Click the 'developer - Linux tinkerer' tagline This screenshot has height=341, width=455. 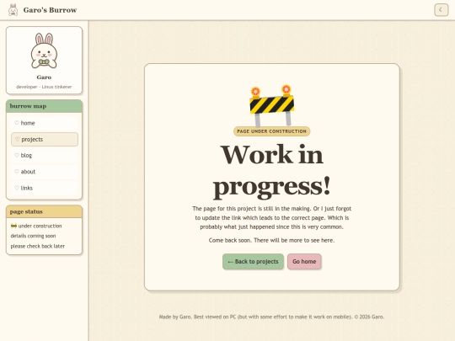[44, 87]
